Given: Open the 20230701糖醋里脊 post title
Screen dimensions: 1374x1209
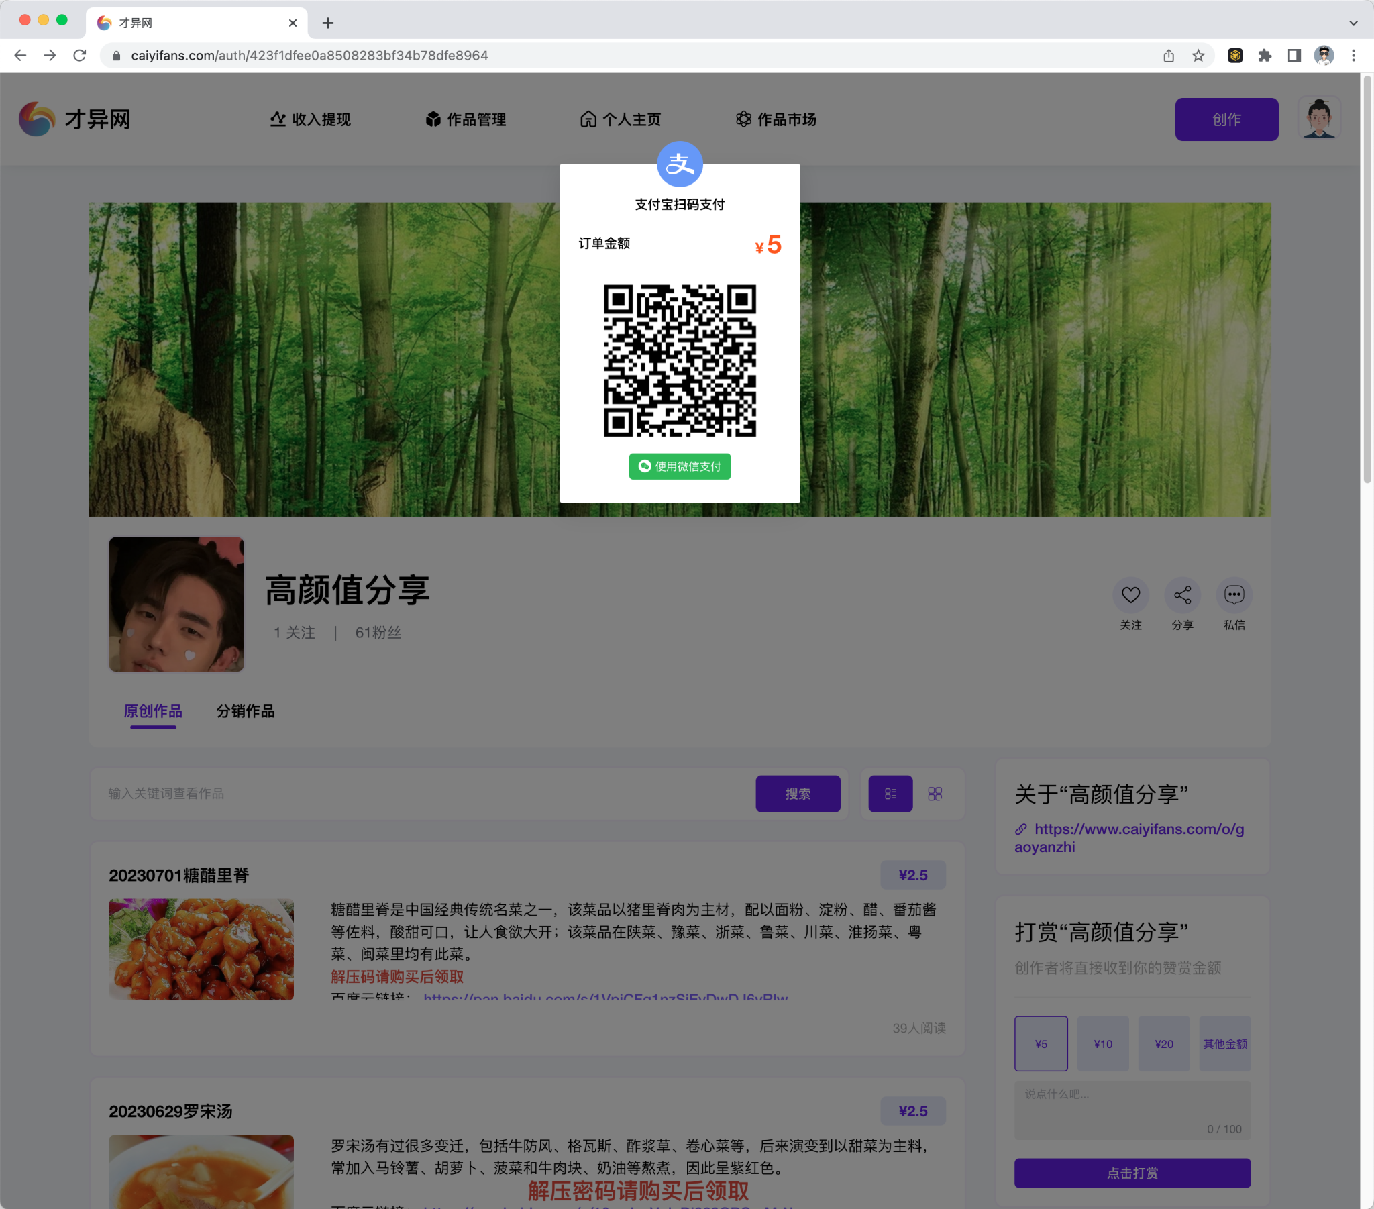Looking at the screenshot, I should tap(179, 876).
